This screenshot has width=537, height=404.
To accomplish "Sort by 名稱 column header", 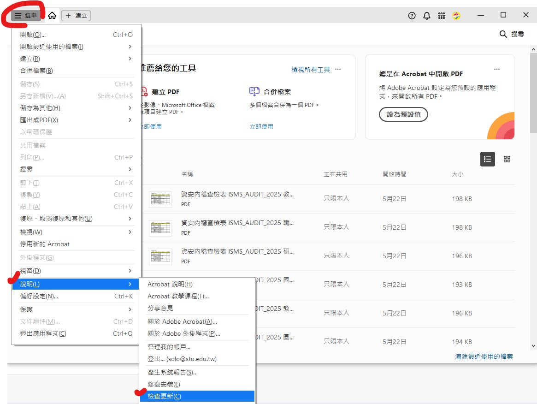I will tap(187, 174).
